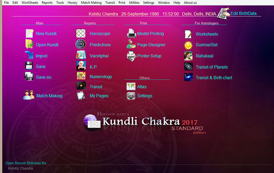Open the Printer Setup text link
This screenshot has width=274, height=173.
pyautogui.click(x=149, y=56)
